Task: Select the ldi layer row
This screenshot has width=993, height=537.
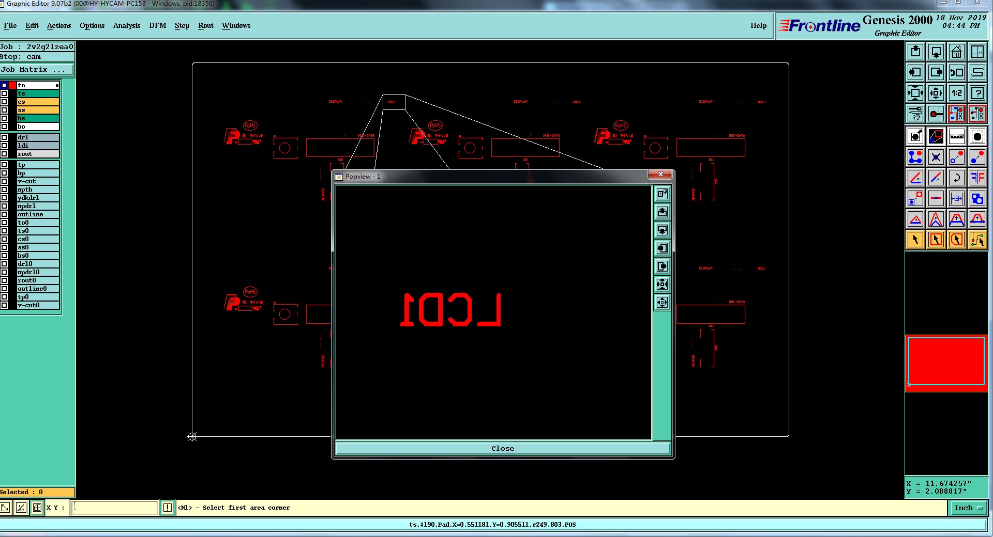Action: pyautogui.click(x=38, y=146)
